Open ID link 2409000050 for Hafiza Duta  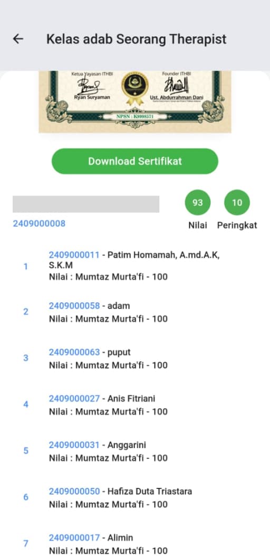point(74,492)
